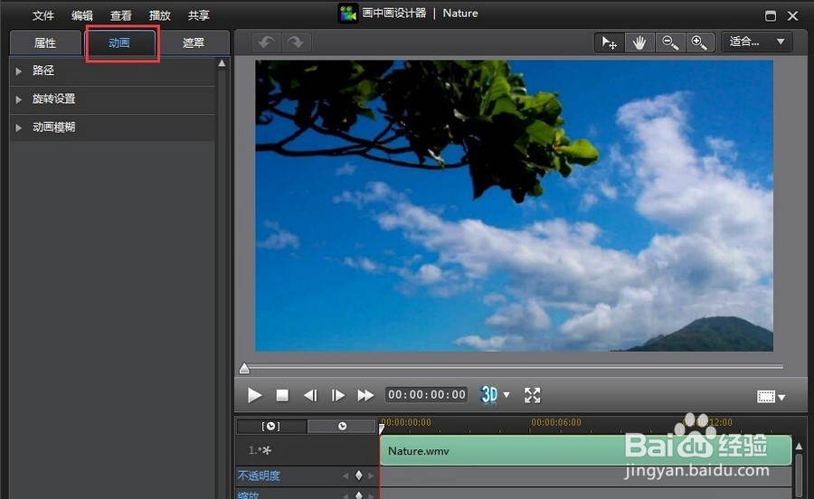Expand the 动画模糊 section

coord(112,127)
